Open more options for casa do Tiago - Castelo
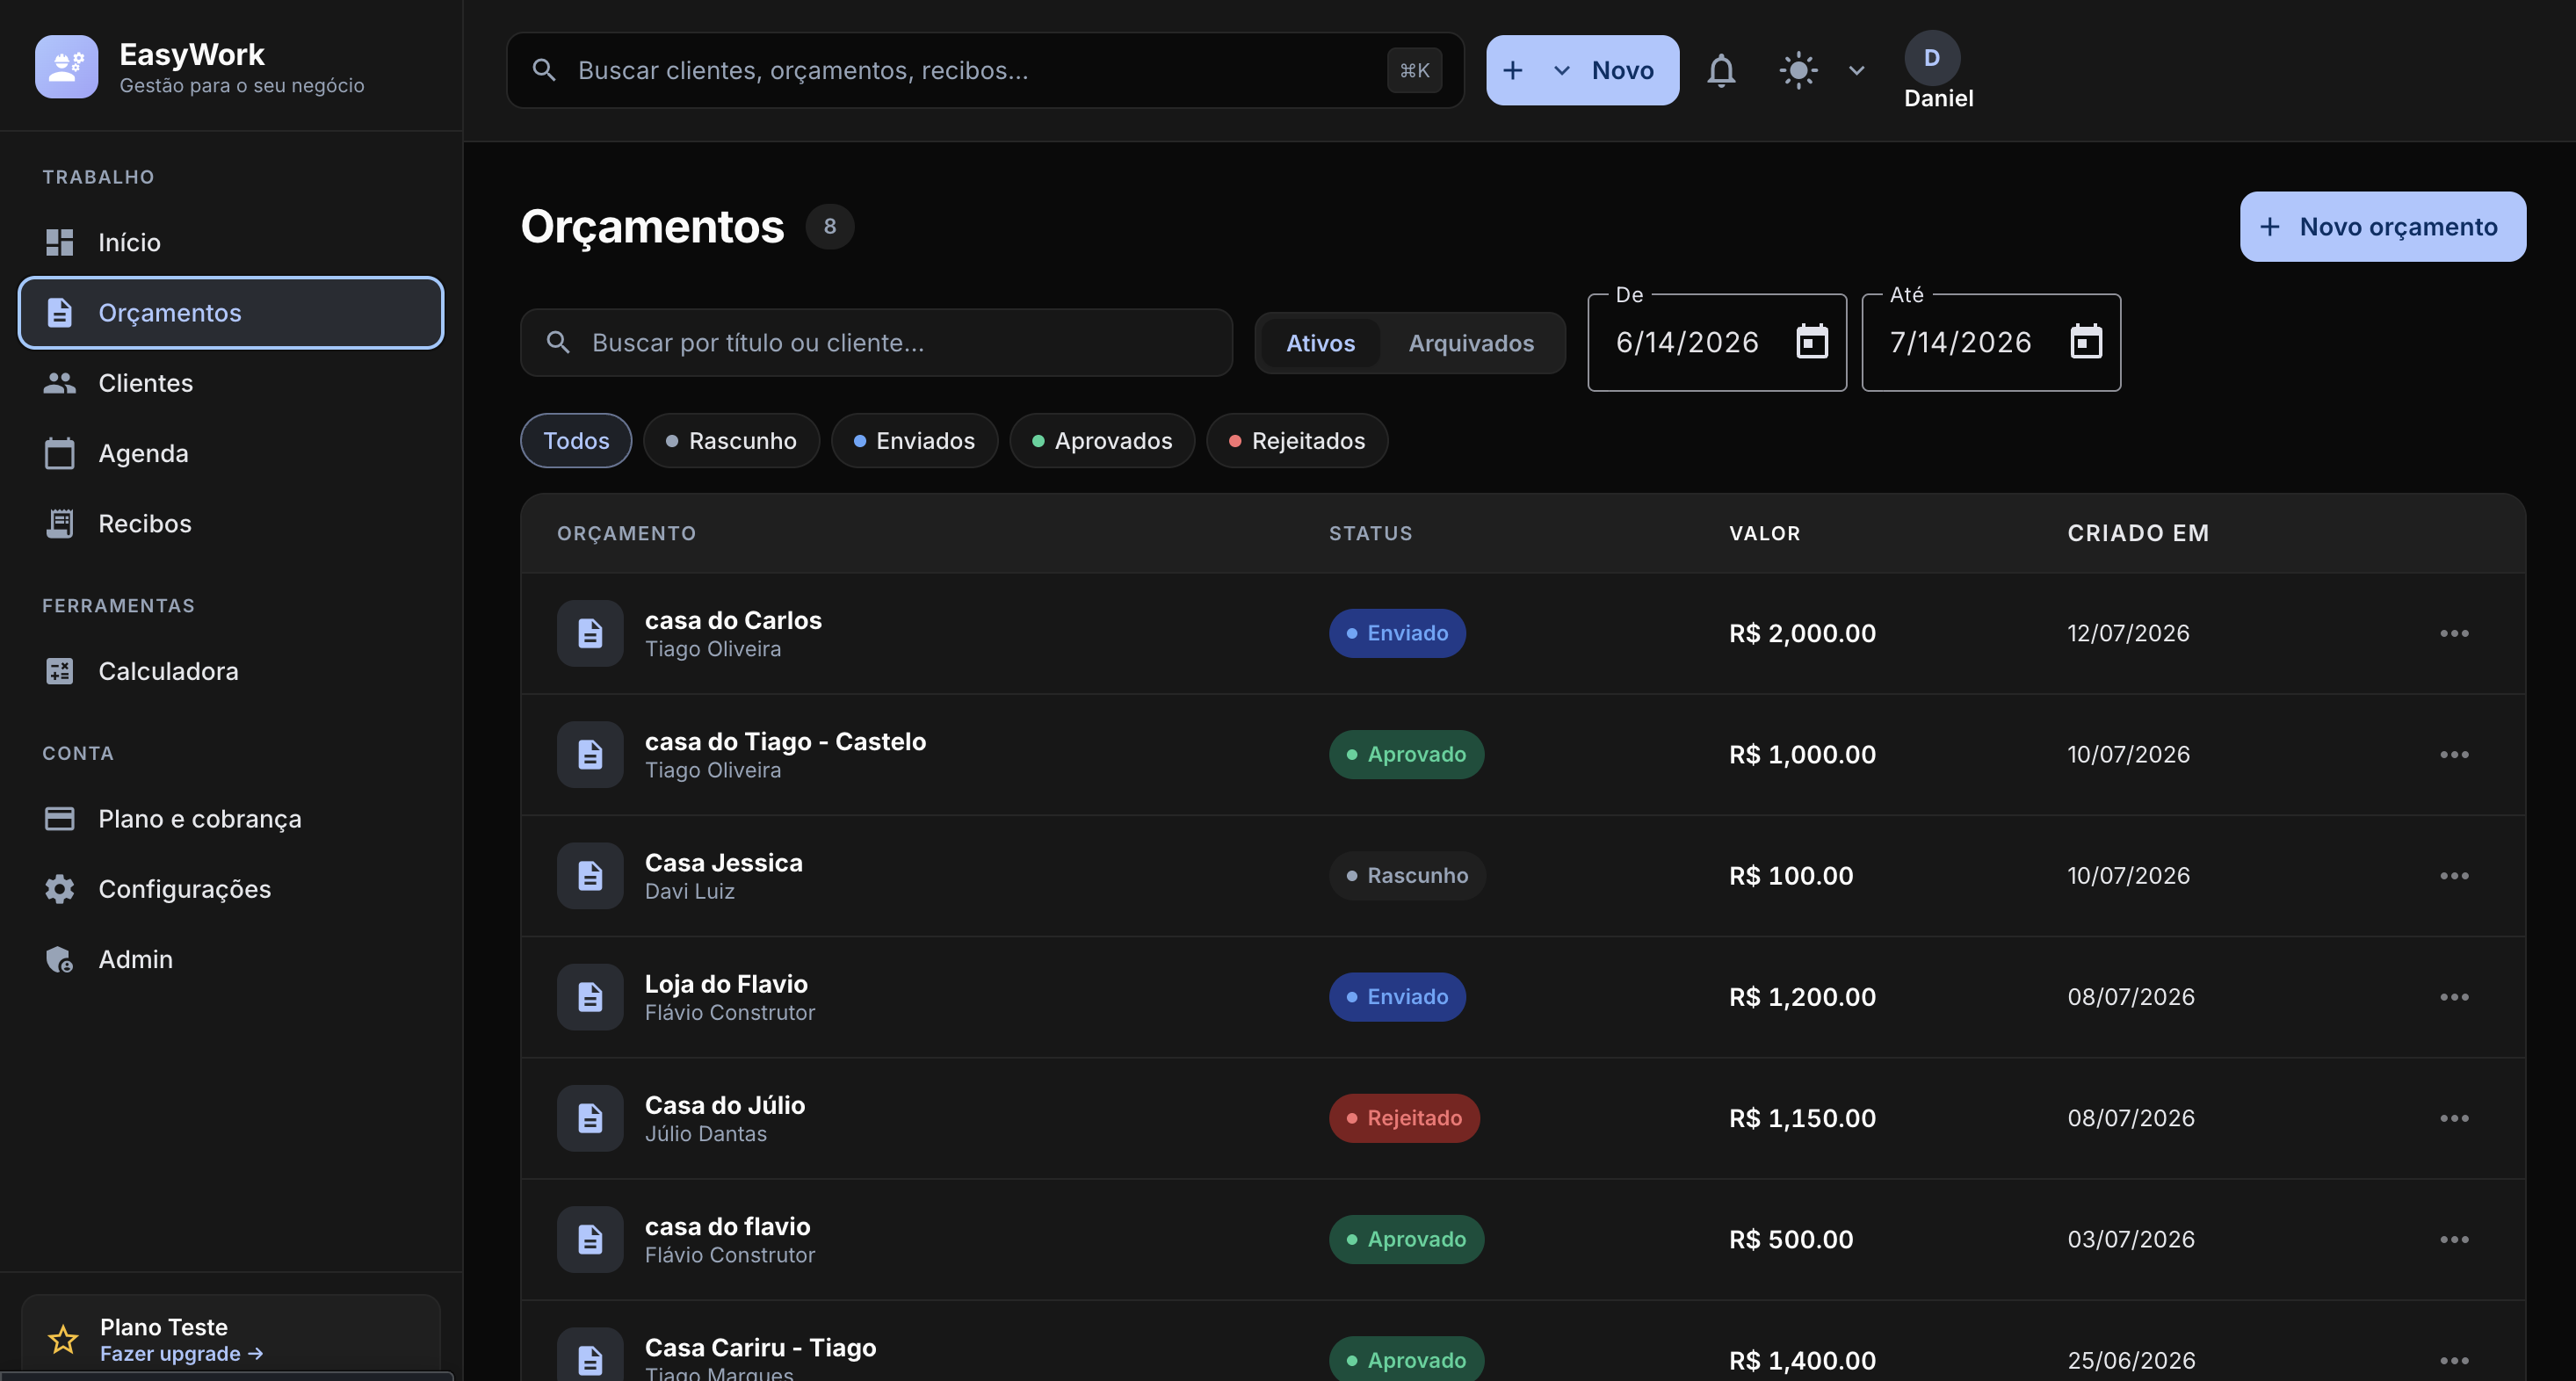2576x1381 pixels. tap(2454, 754)
